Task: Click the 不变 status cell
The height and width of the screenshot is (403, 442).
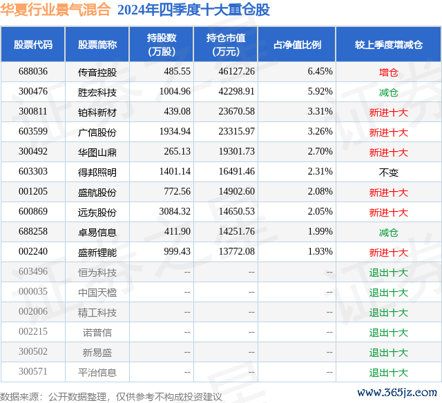Action: click(389, 173)
